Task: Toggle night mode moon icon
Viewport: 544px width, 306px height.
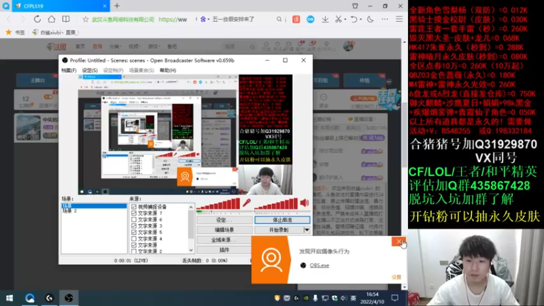Action: [x=370, y=20]
